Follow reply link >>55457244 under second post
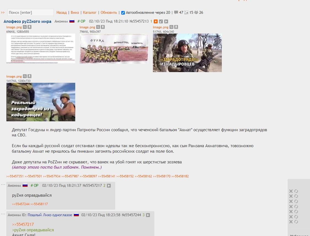 [21, 204]
